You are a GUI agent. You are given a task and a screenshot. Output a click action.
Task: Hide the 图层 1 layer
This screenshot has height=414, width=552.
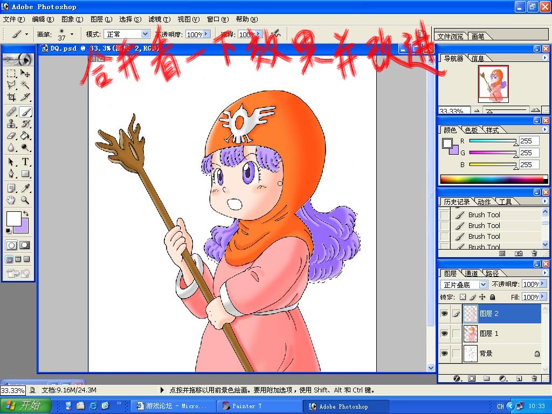click(x=444, y=333)
